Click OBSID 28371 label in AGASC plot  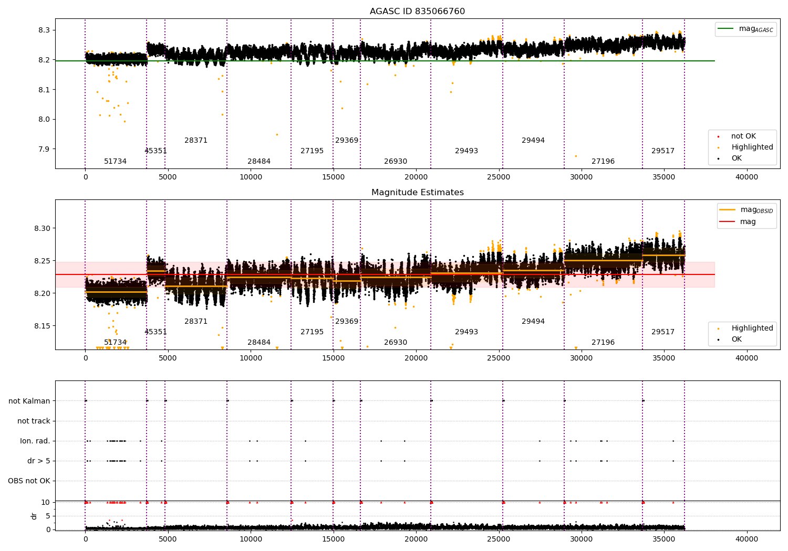click(196, 141)
